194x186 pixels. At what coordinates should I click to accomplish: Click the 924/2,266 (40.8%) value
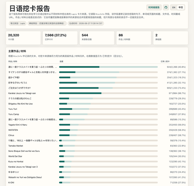[x=176, y=67]
